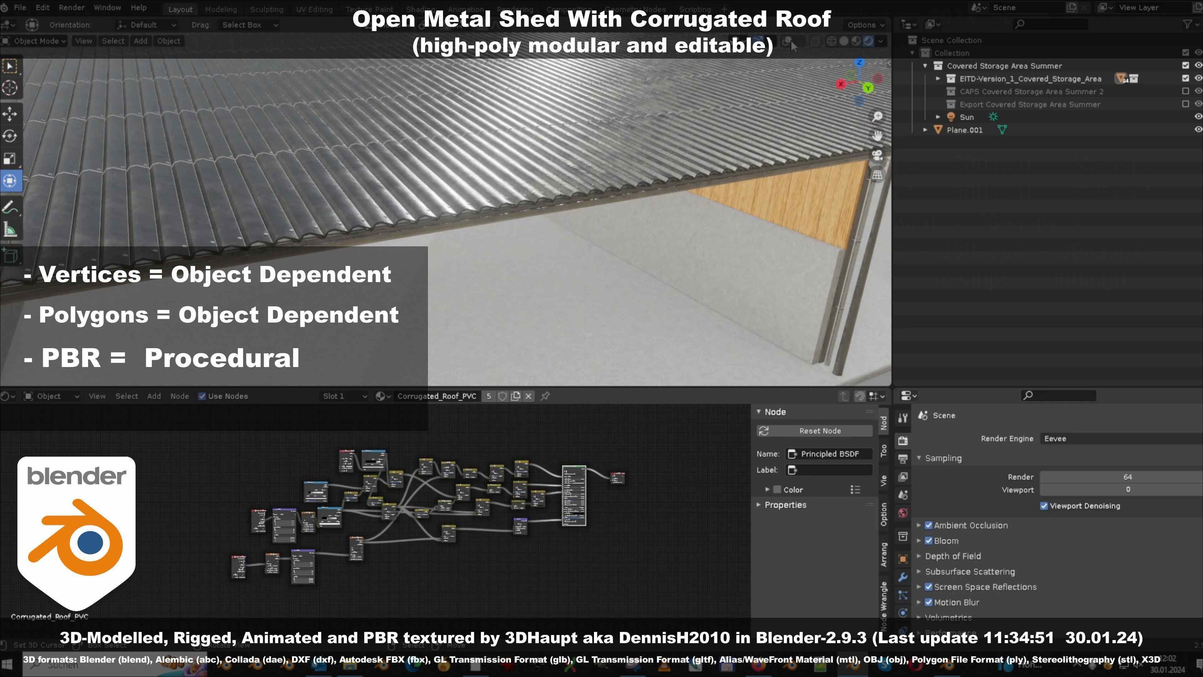Open node editor Add menu
The width and height of the screenshot is (1203, 677).
[154, 396]
